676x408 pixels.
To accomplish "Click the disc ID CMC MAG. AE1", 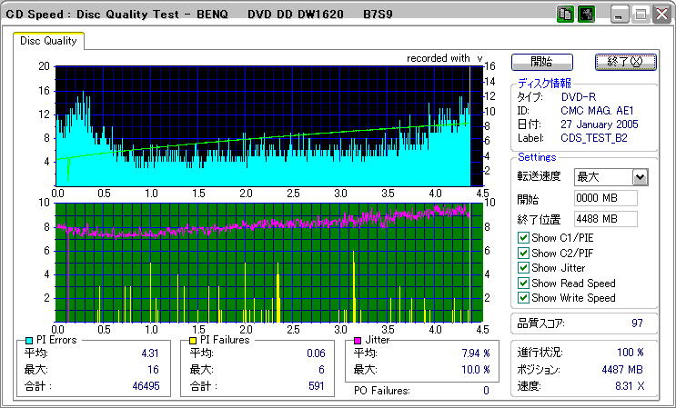I will (x=597, y=111).
